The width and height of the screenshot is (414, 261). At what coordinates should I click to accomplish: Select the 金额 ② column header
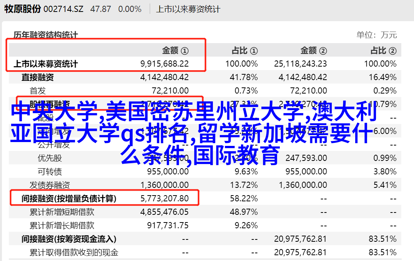(314, 50)
